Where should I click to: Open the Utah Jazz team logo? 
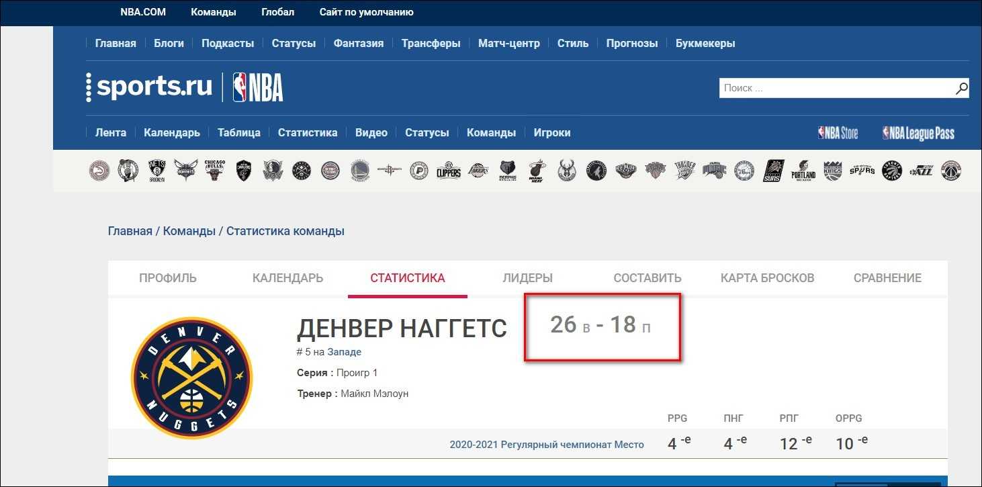click(922, 171)
